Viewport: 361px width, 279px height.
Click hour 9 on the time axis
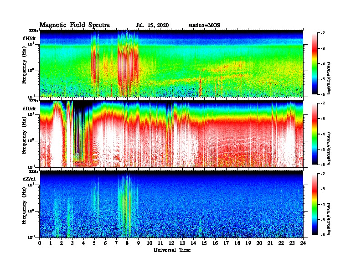click(139, 243)
